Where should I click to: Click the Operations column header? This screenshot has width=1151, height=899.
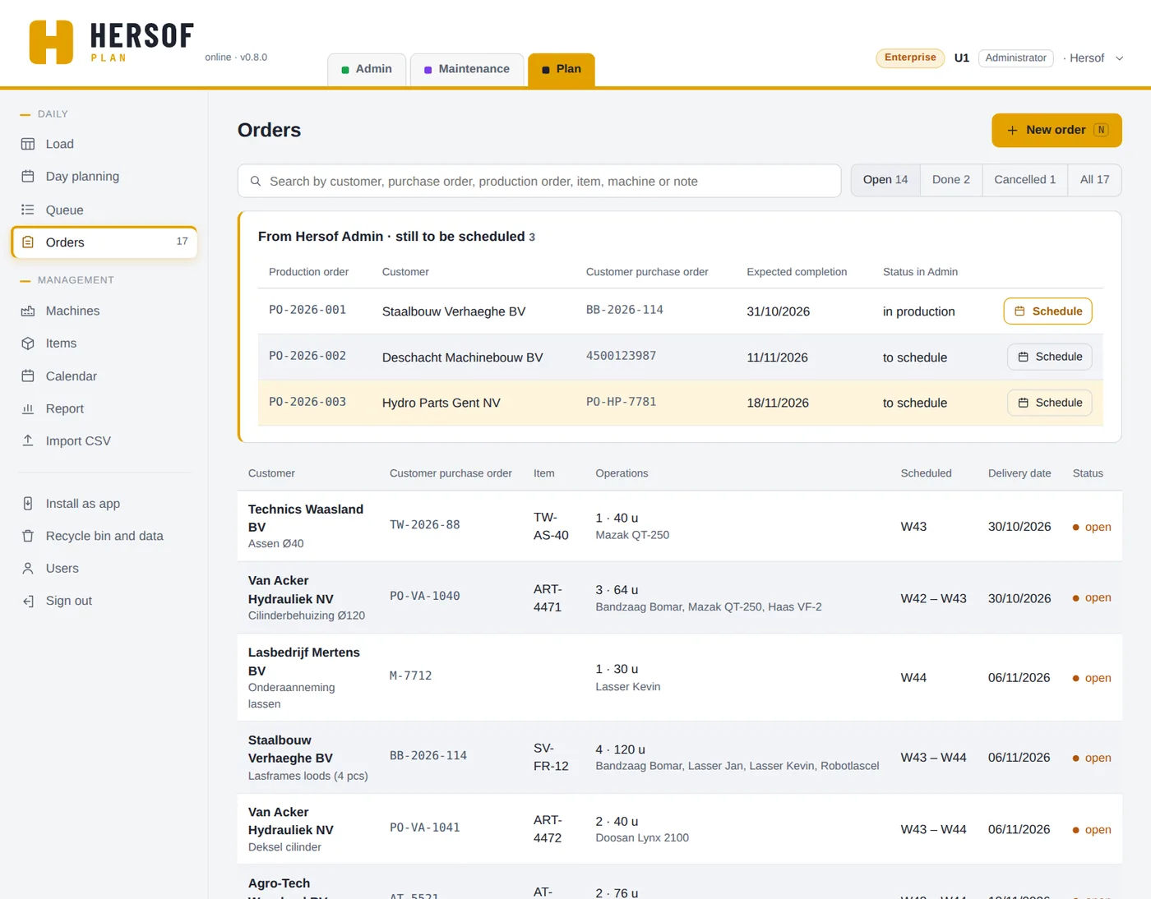click(622, 473)
